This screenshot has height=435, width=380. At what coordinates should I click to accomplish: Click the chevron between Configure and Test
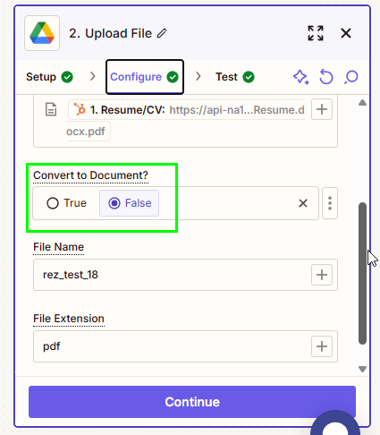[x=198, y=77]
